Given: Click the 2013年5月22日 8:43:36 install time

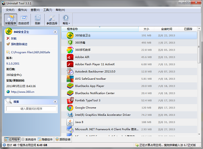Looking at the screenshot, I should pyautogui.click(x=21, y=86).
